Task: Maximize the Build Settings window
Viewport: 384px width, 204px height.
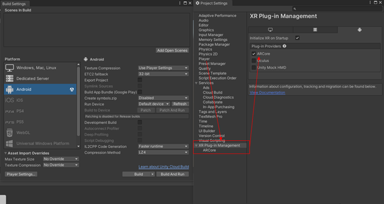Action: click(185, 3)
